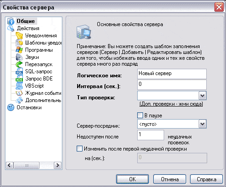Click the Логическое имя input field
The width and height of the screenshot is (226, 187).
tap(172, 74)
